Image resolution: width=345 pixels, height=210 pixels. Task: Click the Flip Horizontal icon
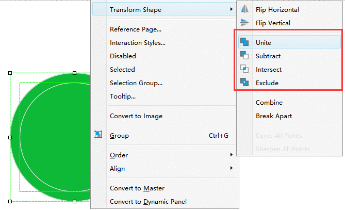[x=244, y=9]
